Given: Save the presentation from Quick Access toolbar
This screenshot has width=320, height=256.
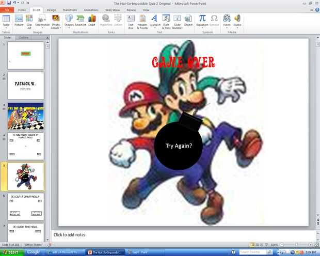Looking at the screenshot, I should (x=9, y=3).
